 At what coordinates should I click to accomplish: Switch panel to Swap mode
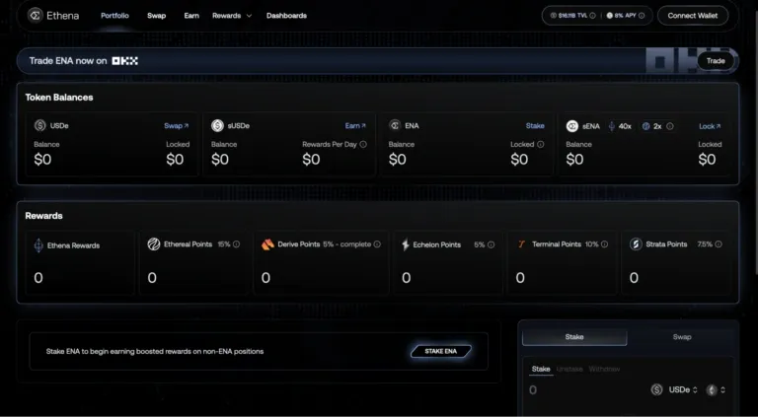click(682, 336)
